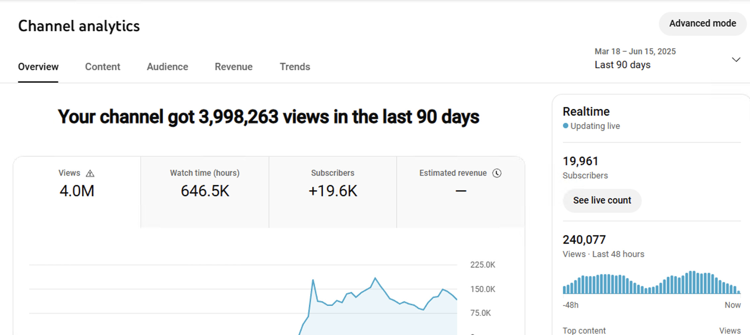Click the 19,961 realtime subscriber count
Viewport: 750px width, 335px height.
click(x=580, y=161)
